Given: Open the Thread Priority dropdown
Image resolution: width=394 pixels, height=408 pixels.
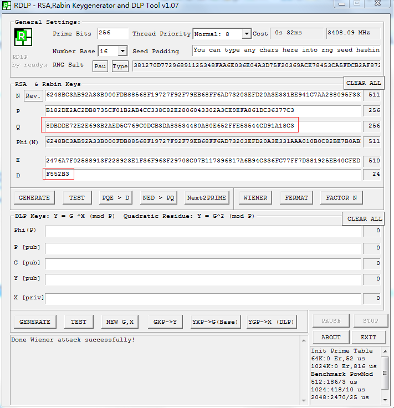Looking at the screenshot, I should click(246, 34).
